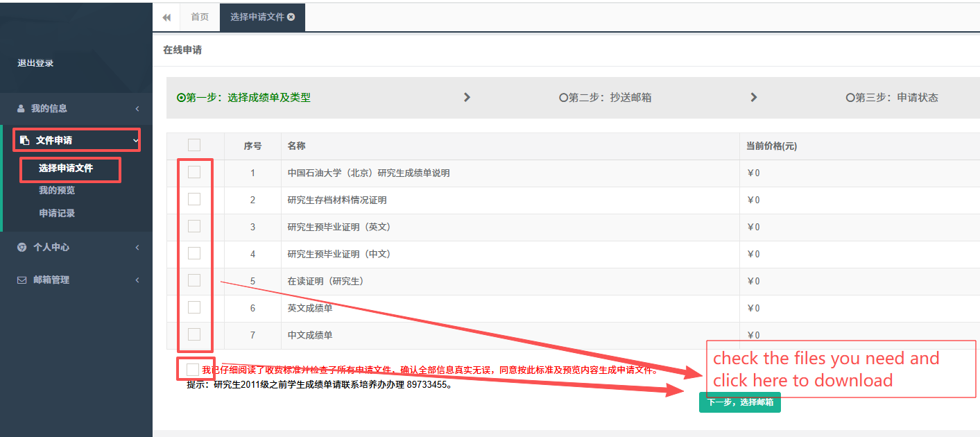
Task: Open 我的预览 in the sidebar
Action: [57, 191]
